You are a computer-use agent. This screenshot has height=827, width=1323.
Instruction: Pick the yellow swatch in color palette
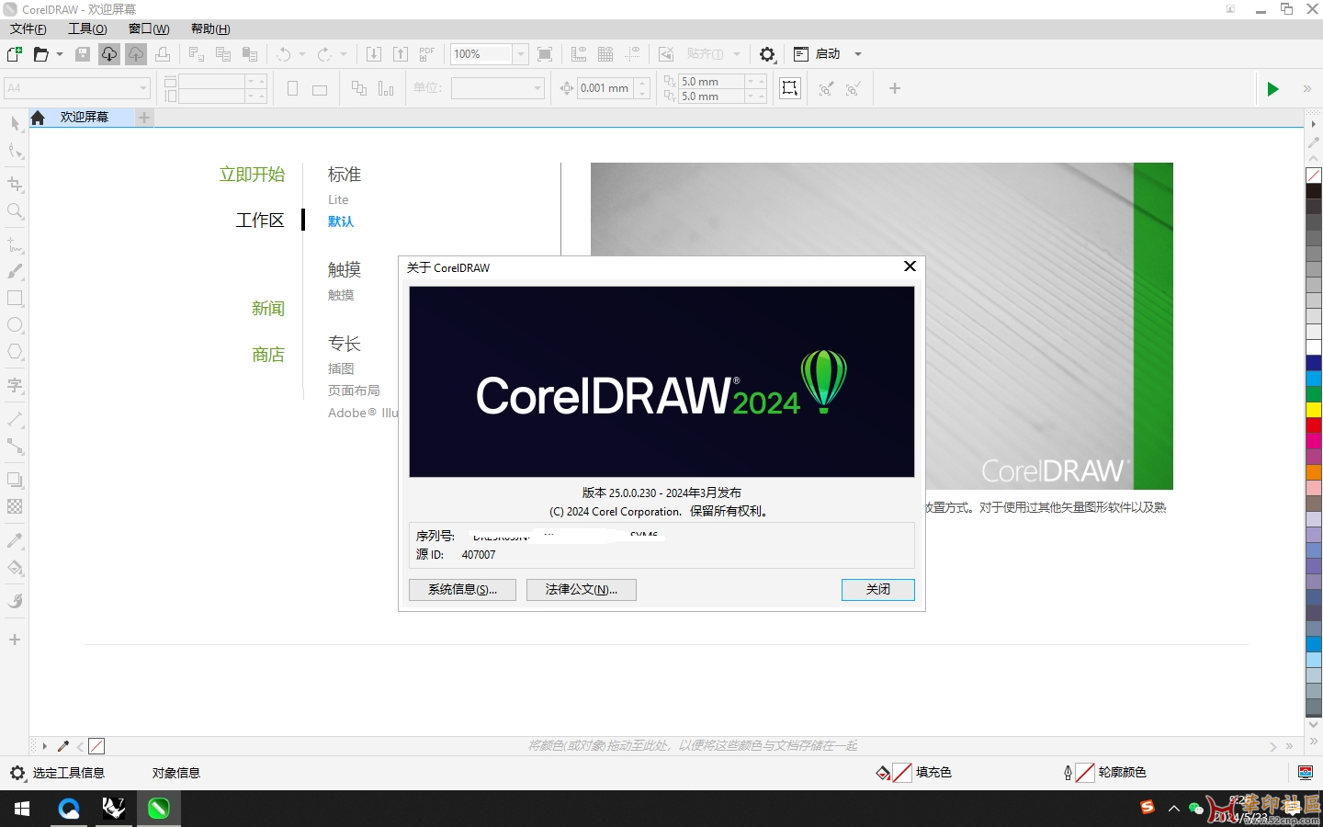(1314, 409)
